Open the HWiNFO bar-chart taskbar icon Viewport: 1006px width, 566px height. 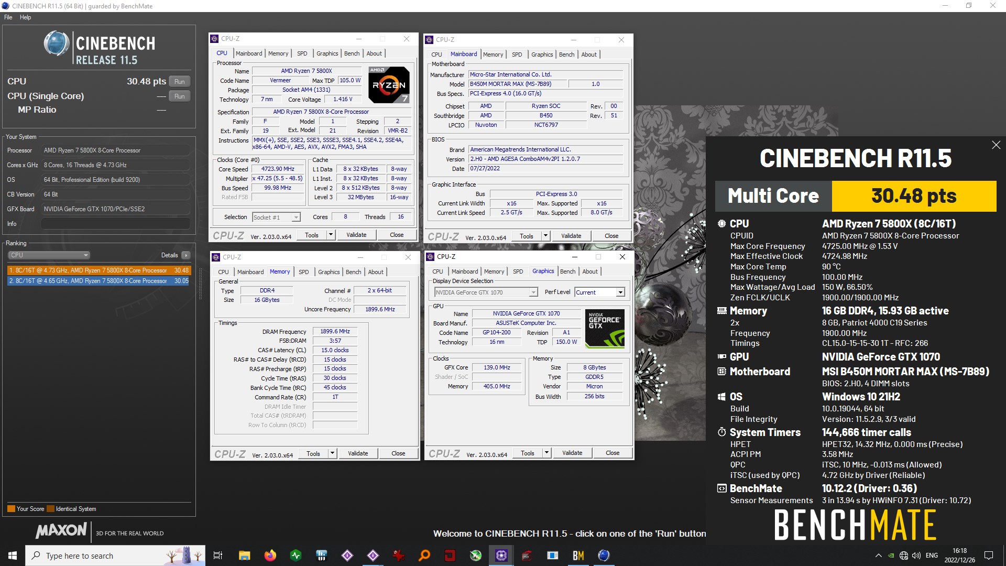(321, 556)
